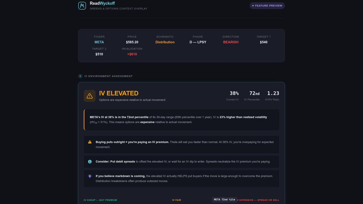Click the $585.20 price value
The height and width of the screenshot is (204, 363).
point(132,42)
